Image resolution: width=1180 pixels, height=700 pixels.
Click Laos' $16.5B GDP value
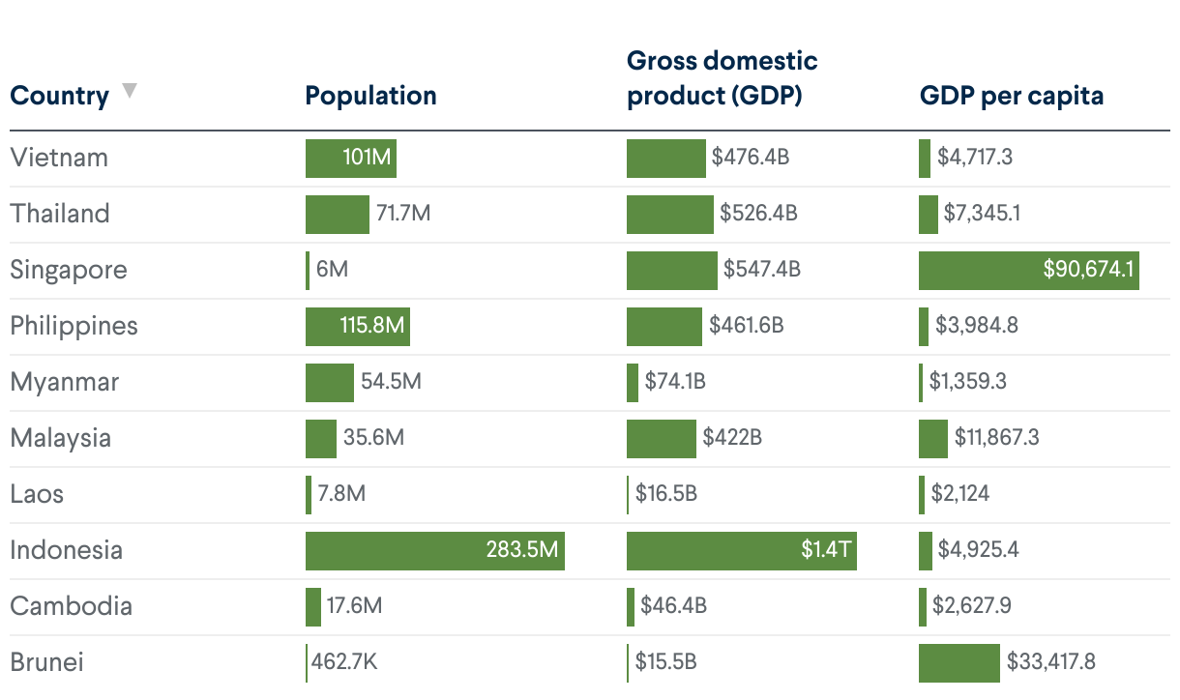click(x=665, y=494)
